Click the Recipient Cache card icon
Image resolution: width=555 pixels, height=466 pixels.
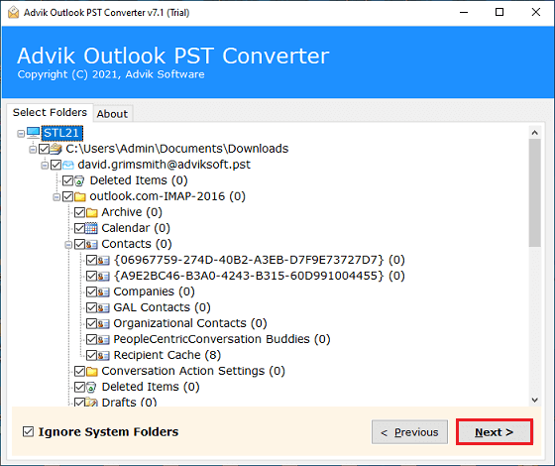pyautogui.click(x=103, y=355)
